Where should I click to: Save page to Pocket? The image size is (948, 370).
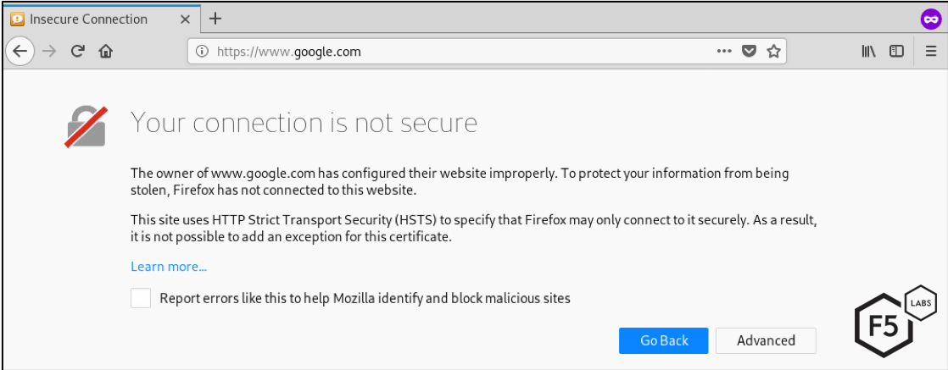(x=749, y=51)
